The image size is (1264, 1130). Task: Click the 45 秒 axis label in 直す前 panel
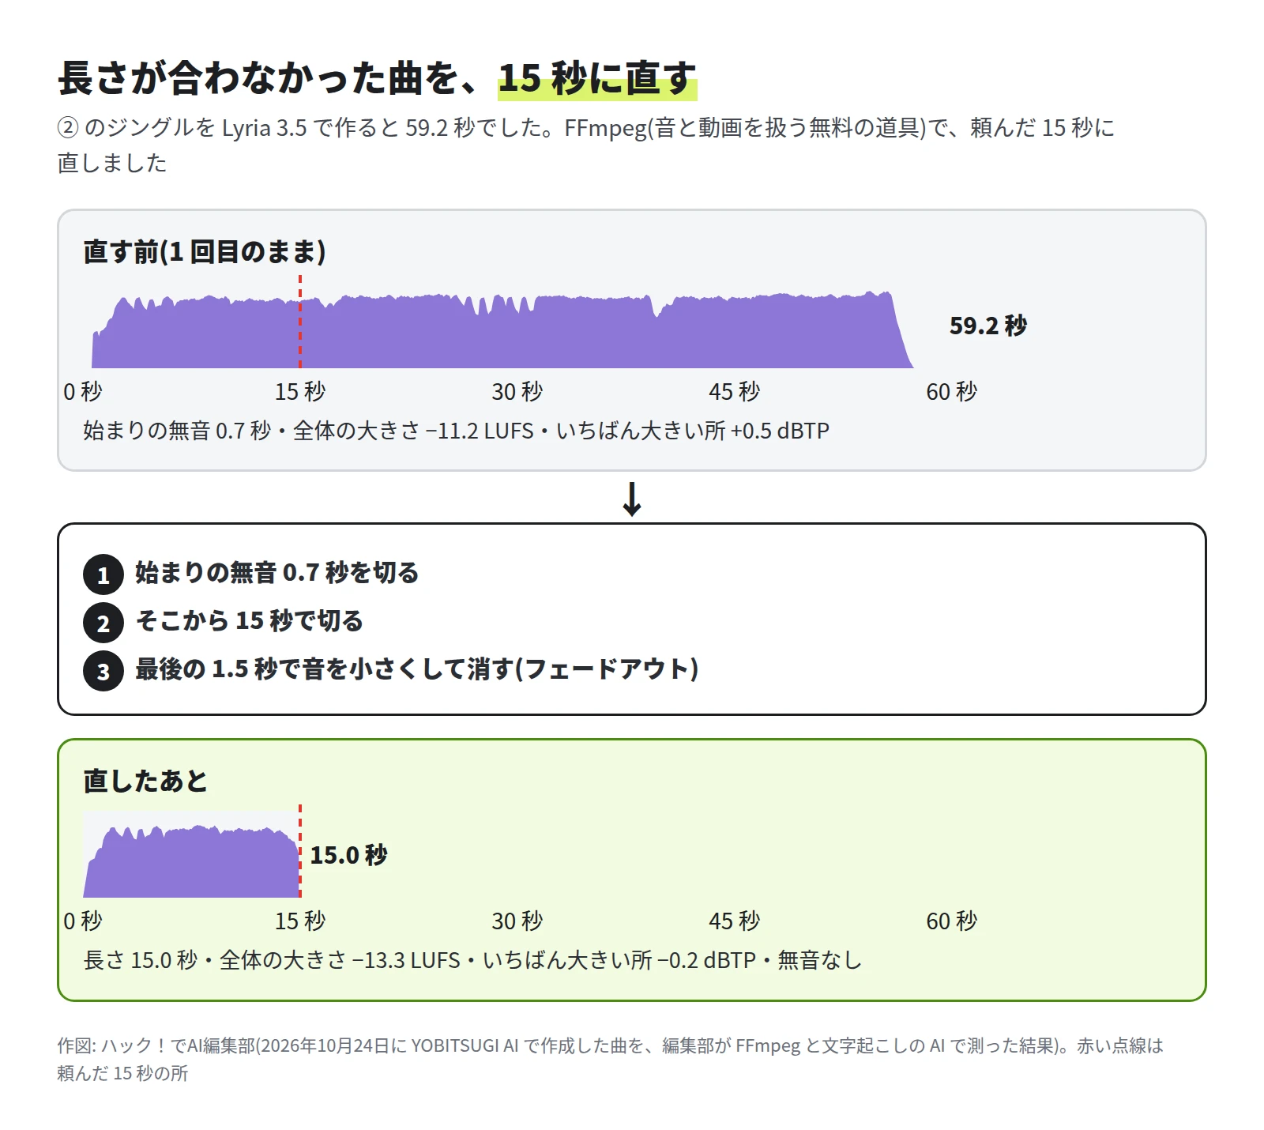[735, 391]
